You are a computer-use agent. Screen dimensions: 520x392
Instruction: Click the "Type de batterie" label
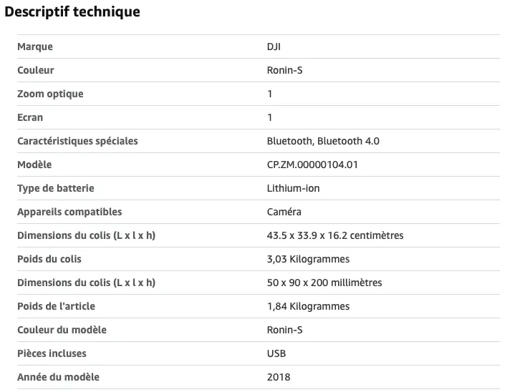click(x=56, y=188)
